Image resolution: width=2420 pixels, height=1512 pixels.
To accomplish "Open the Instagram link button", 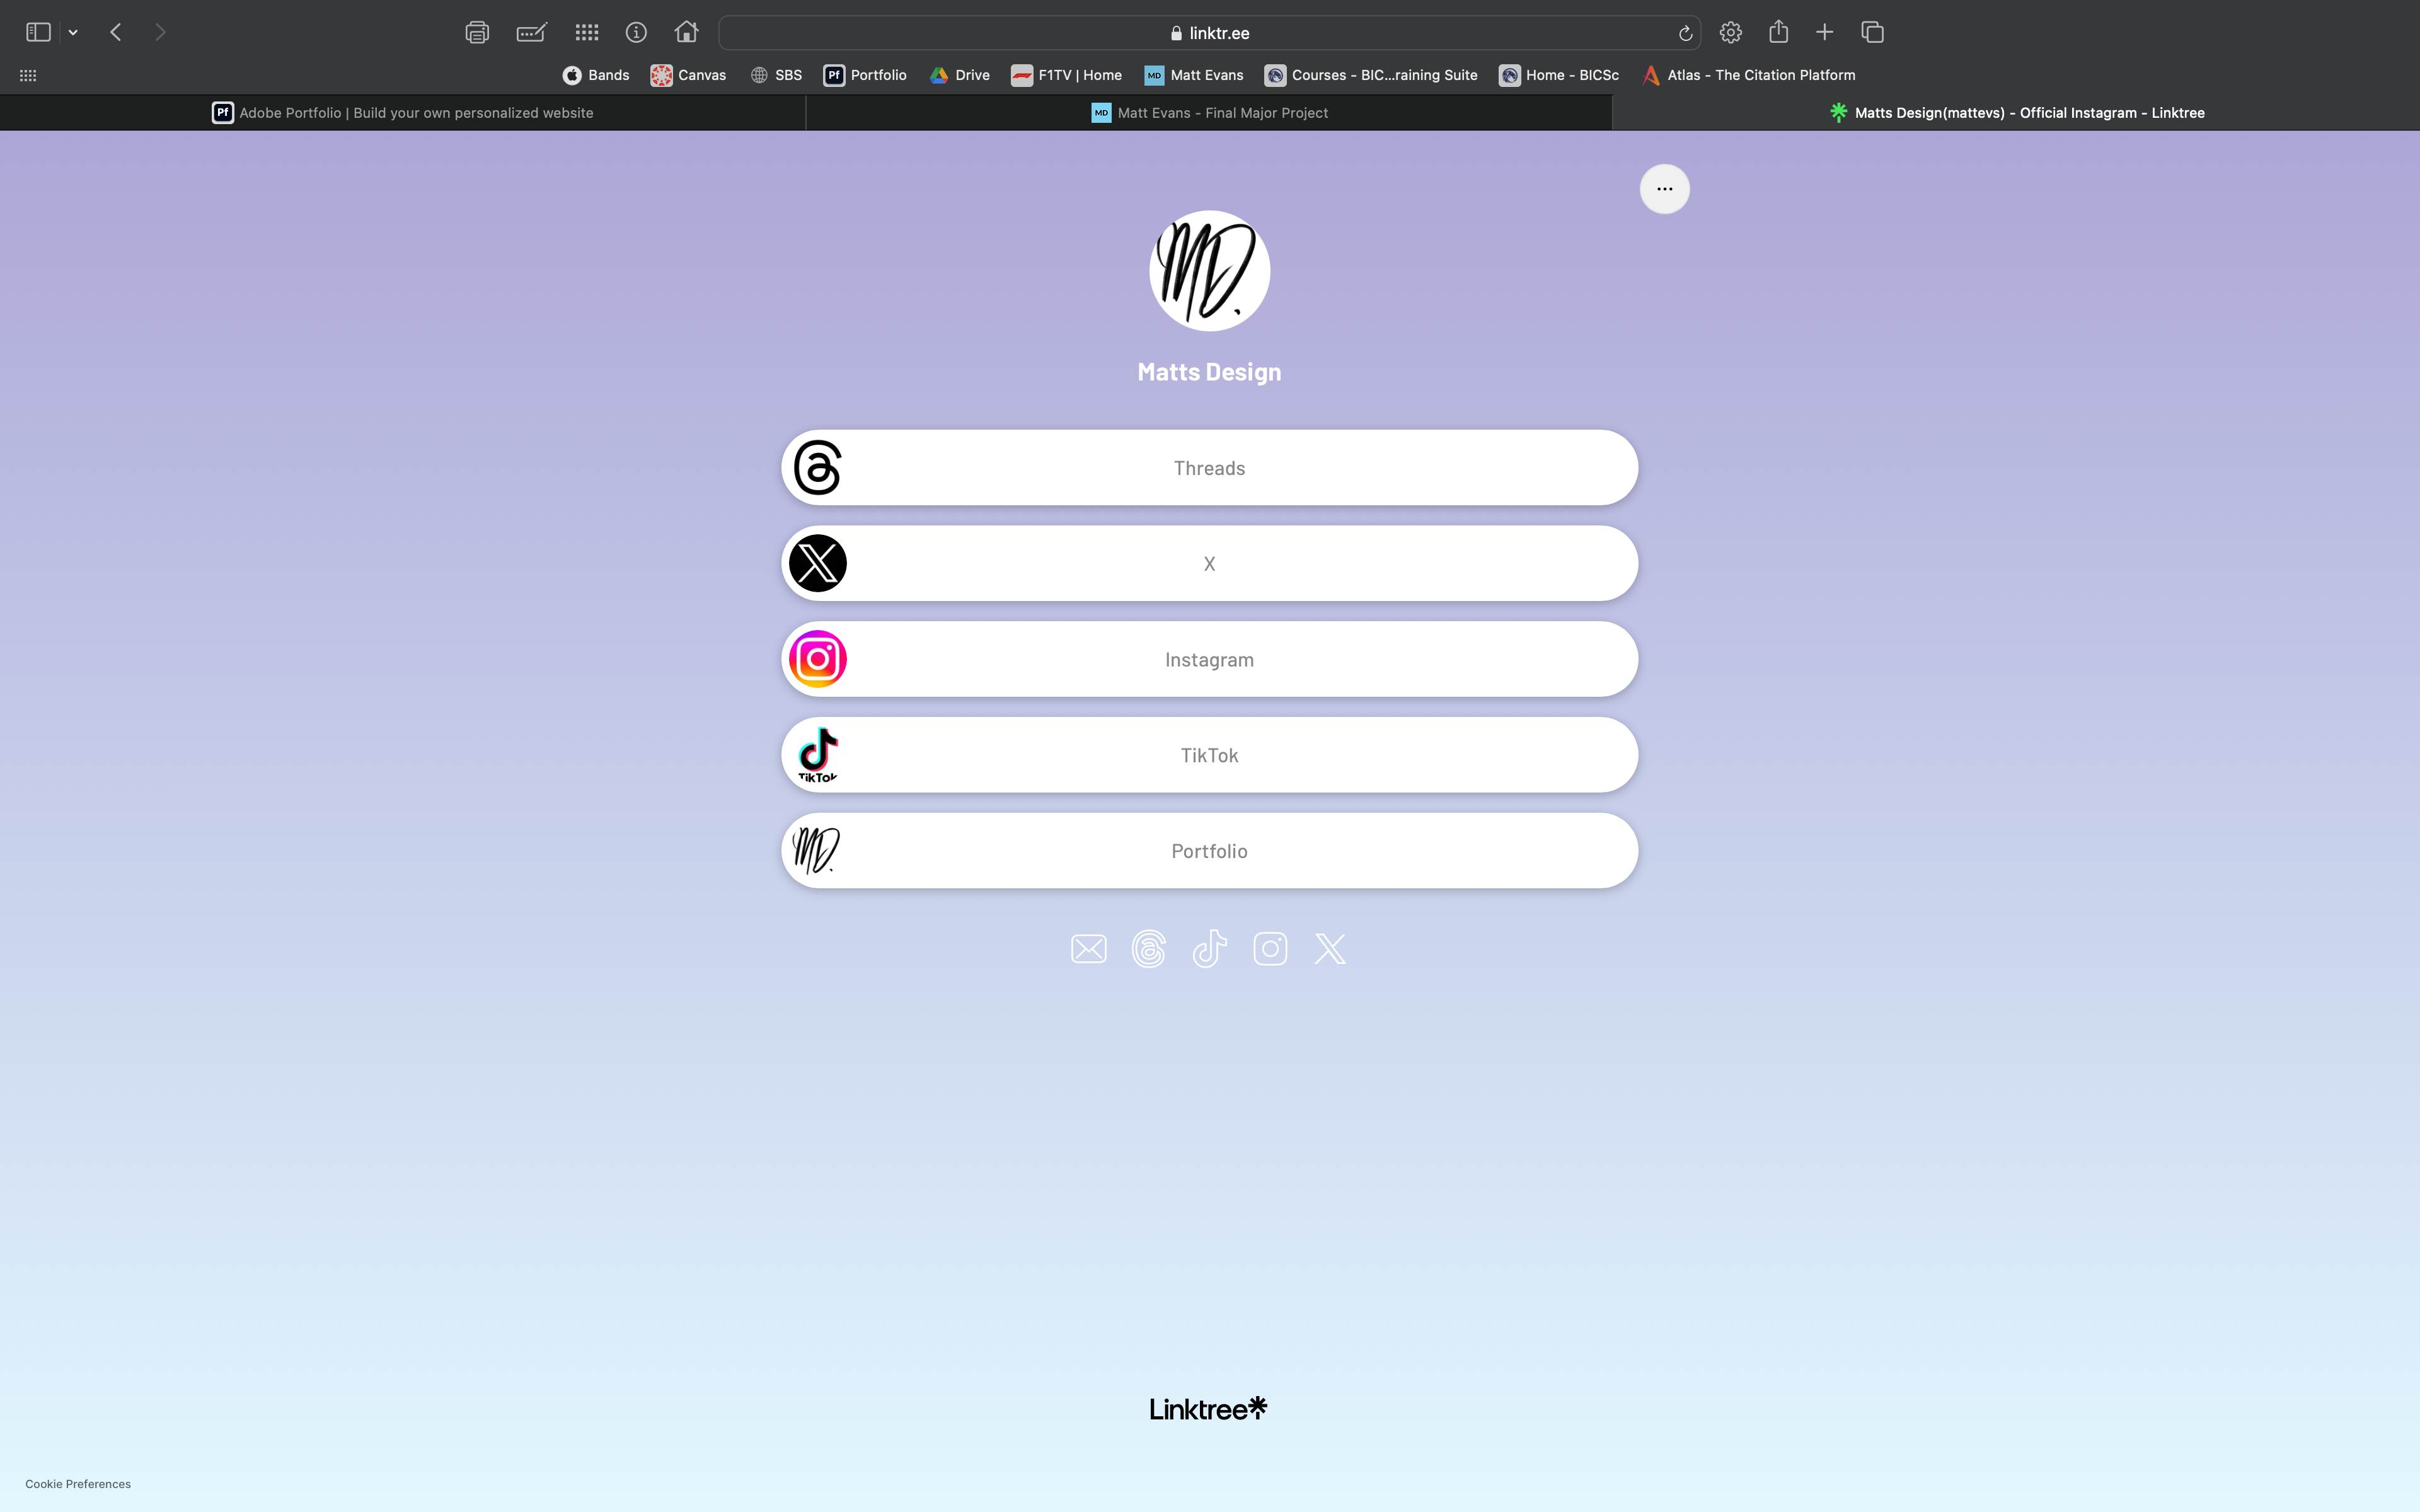I will [1209, 660].
